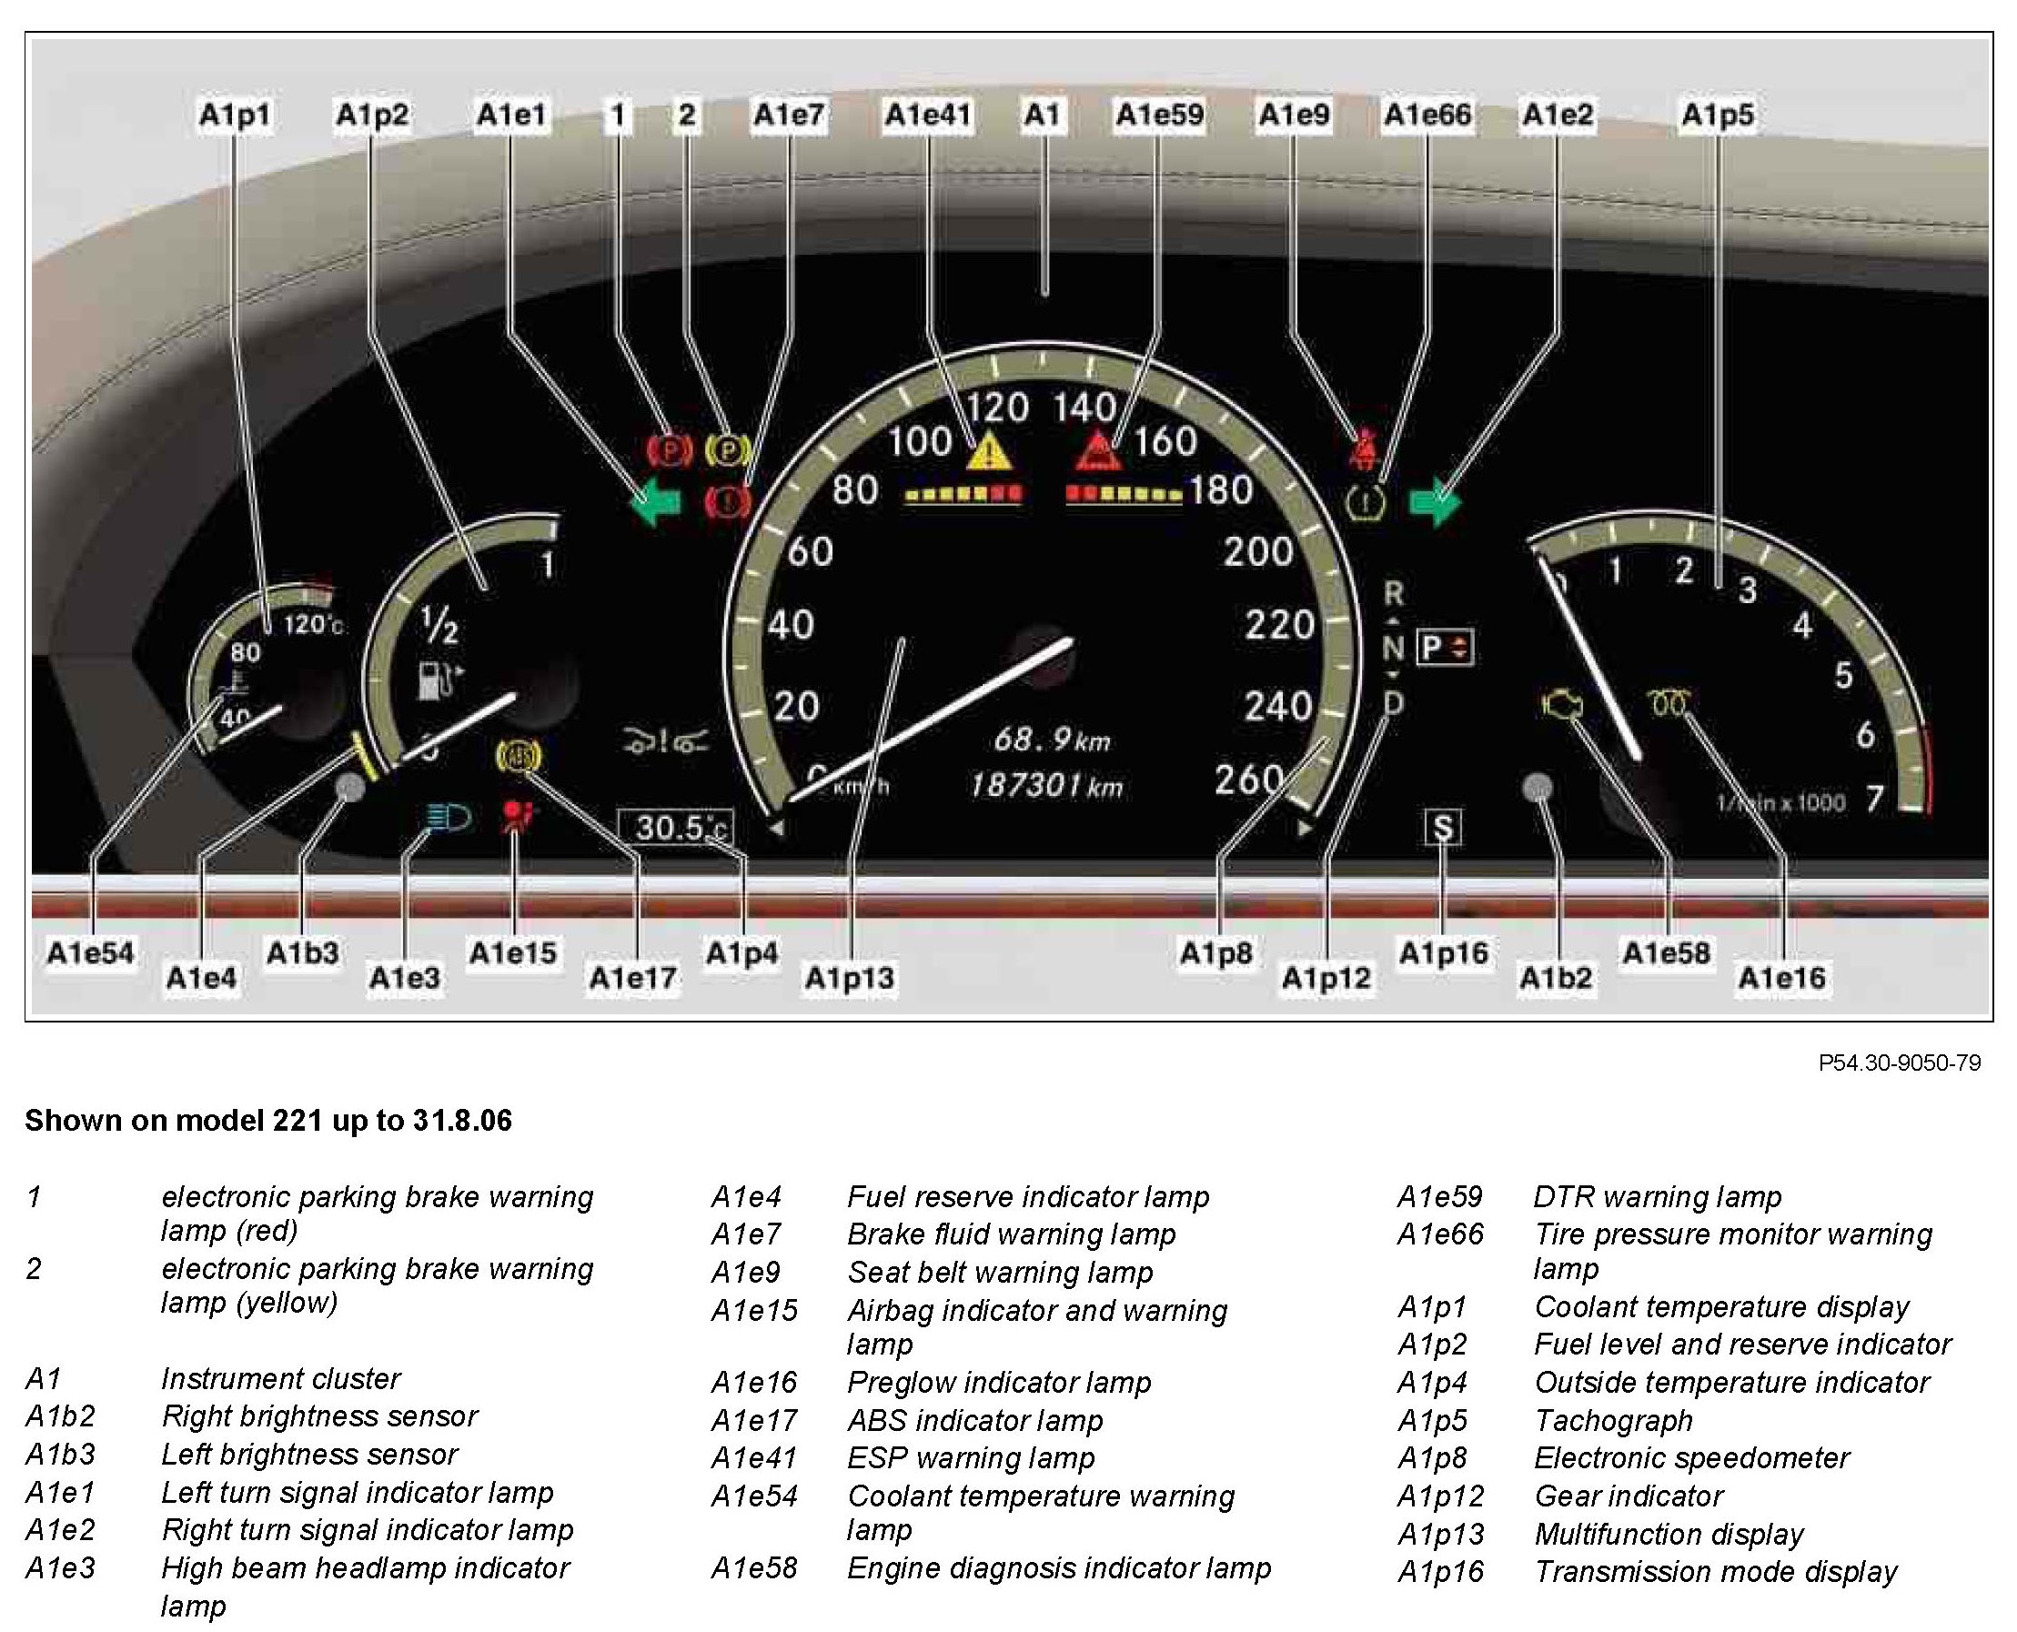Click the red parking brake warning lamp
The width and height of the screenshot is (2017, 1632).
[670, 450]
